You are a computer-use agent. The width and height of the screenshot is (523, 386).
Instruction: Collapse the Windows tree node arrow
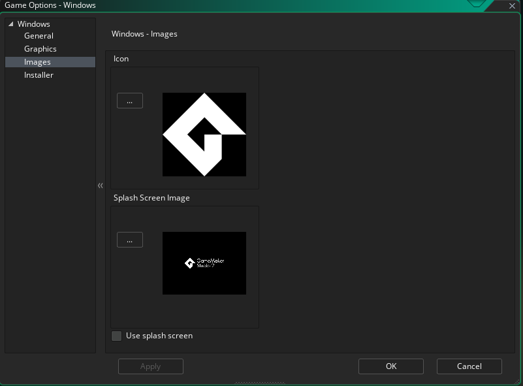click(x=10, y=24)
